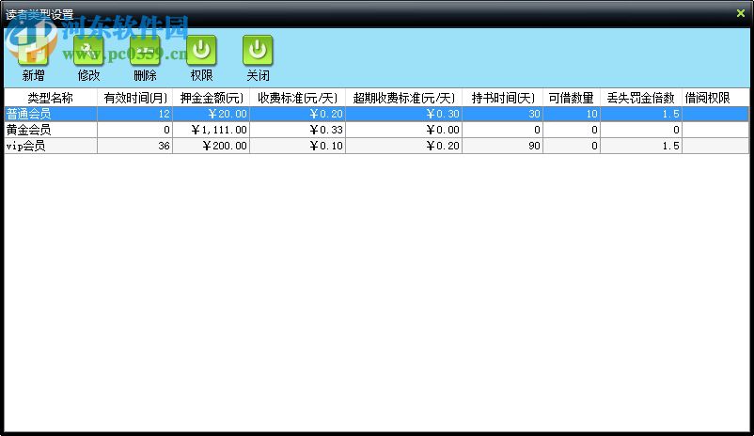Click the ￥1,111.00 deposit cell
Screen dimensions: 754x436
[212, 130]
